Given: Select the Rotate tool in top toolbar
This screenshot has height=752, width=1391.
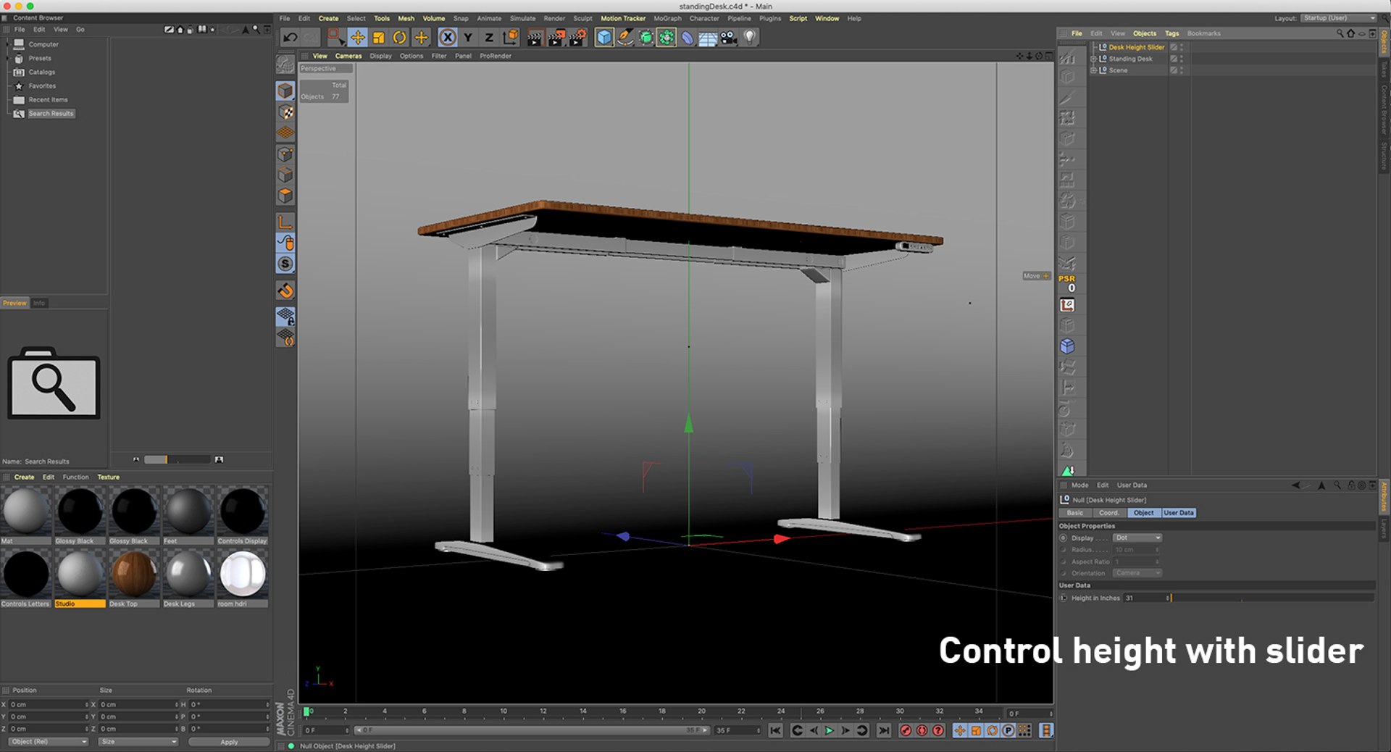Looking at the screenshot, I should click(399, 38).
